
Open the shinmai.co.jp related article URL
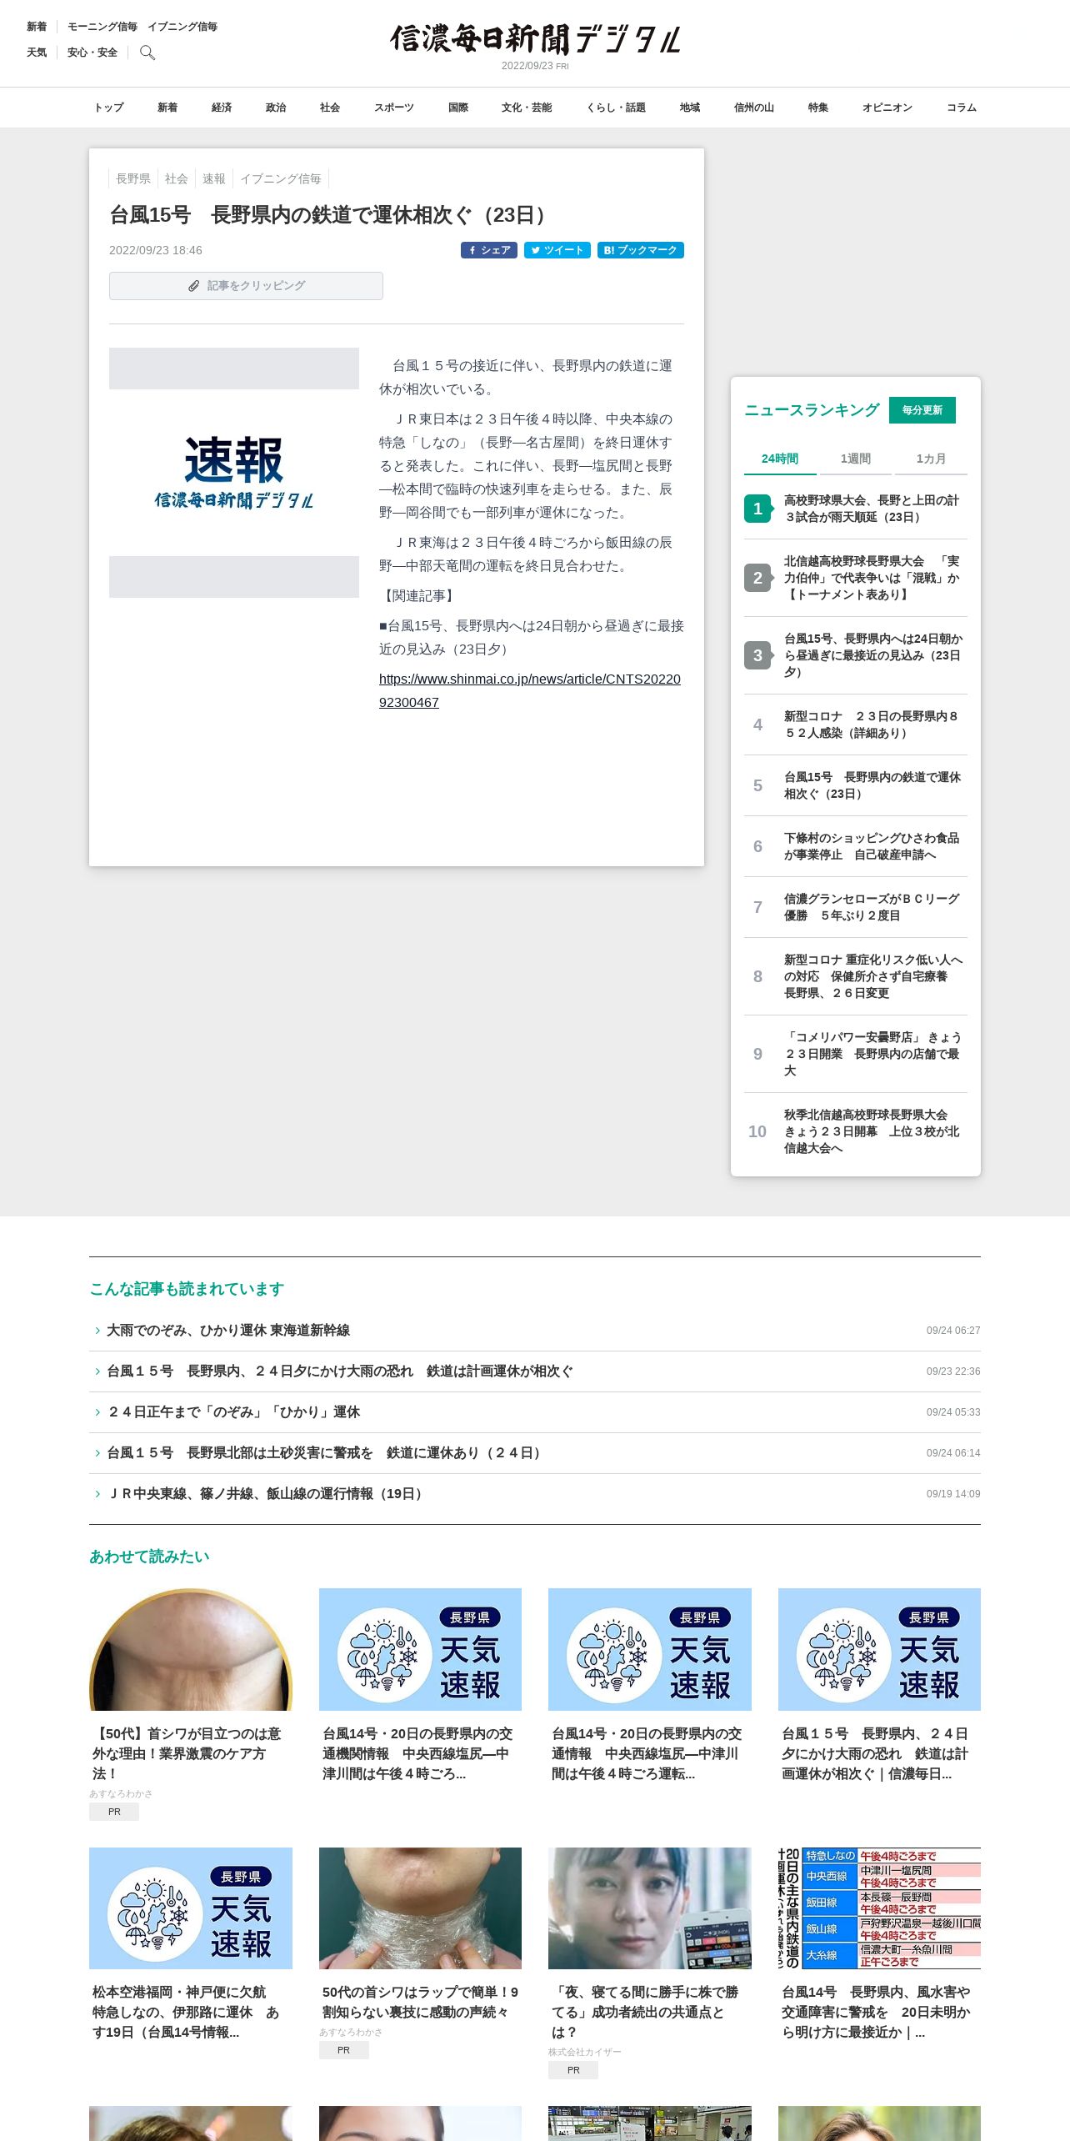pos(530,690)
